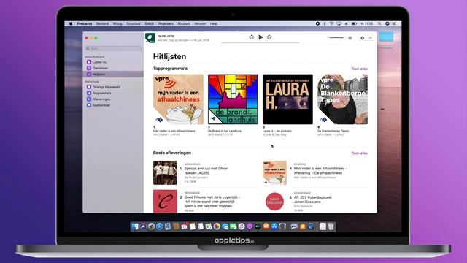Open System Preferences from the Dock

pyautogui.click(x=282, y=226)
